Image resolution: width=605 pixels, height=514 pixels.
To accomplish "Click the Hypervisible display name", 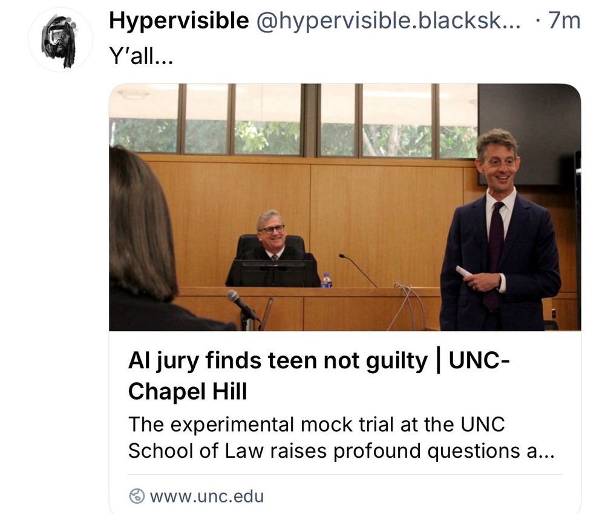I will (x=179, y=21).
